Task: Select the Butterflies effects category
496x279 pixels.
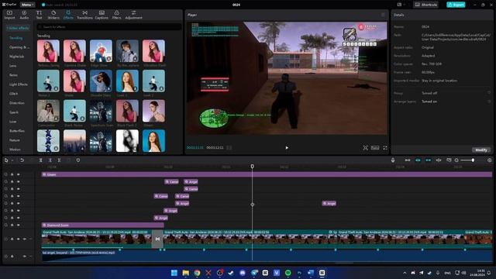Action: [17, 131]
